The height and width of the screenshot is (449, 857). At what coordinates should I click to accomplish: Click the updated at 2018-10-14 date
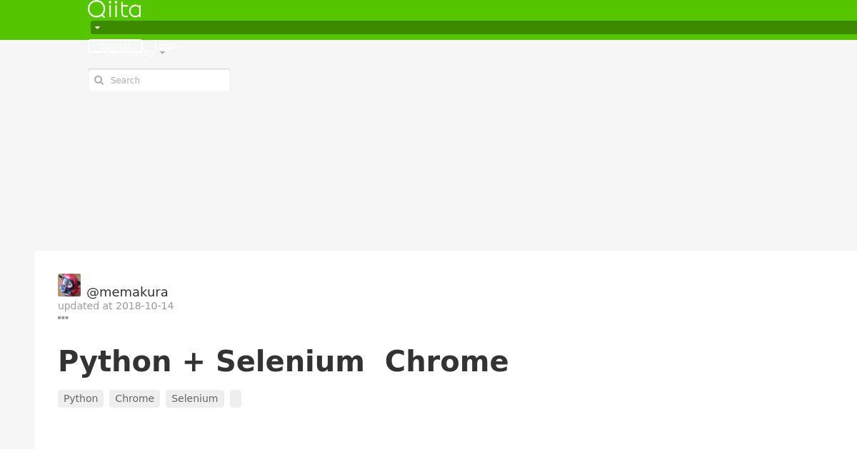point(116,306)
